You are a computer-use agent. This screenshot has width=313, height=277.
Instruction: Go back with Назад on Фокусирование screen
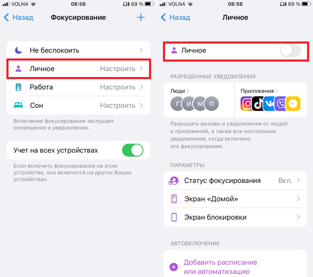coord(18,17)
